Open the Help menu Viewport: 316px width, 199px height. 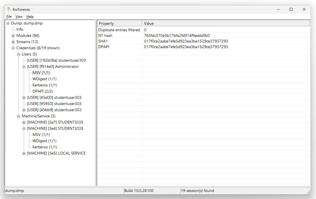coord(30,17)
